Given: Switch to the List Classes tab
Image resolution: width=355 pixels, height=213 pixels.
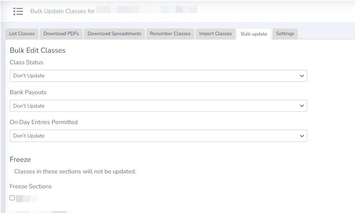Looking at the screenshot, I should [22, 34].
